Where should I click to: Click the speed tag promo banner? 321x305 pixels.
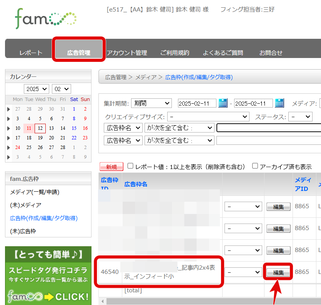48,275
